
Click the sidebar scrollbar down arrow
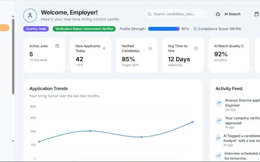13,141
